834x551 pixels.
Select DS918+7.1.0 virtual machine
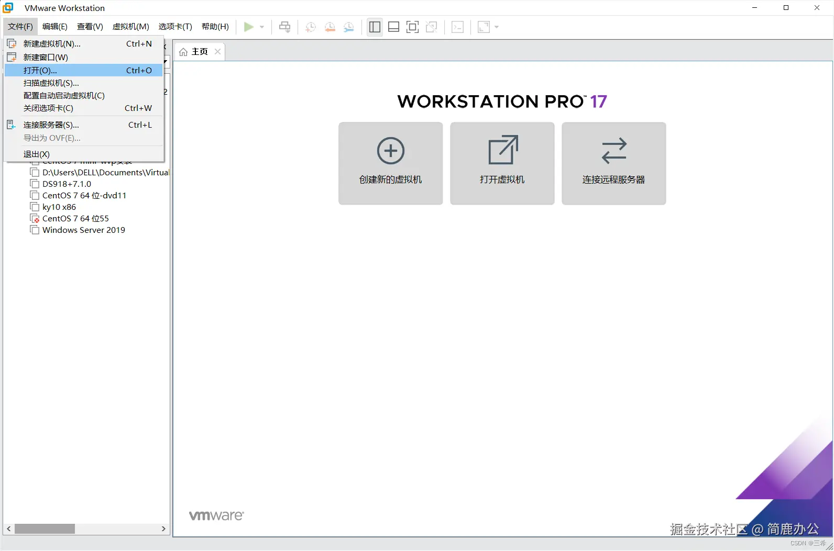point(67,184)
